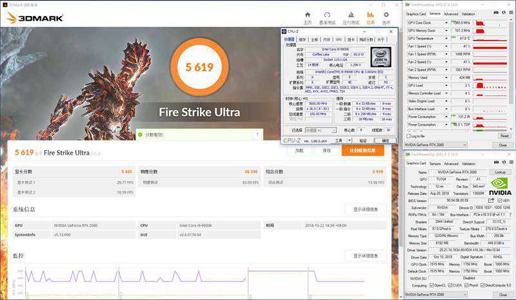Go to 3DMark stress tests icon

(x=350, y=15)
